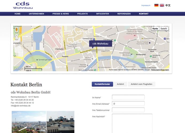Viewport: 185px width, 133px height.
Task: Click the Kontakt Berlin heading
Action: pyautogui.click(x=26, y=85)
